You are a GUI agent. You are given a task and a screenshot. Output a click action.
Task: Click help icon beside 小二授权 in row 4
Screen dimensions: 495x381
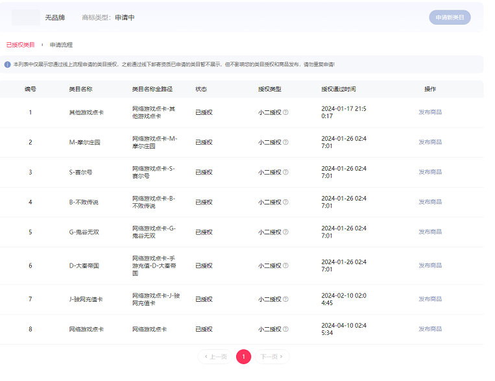tap(285, 202)
